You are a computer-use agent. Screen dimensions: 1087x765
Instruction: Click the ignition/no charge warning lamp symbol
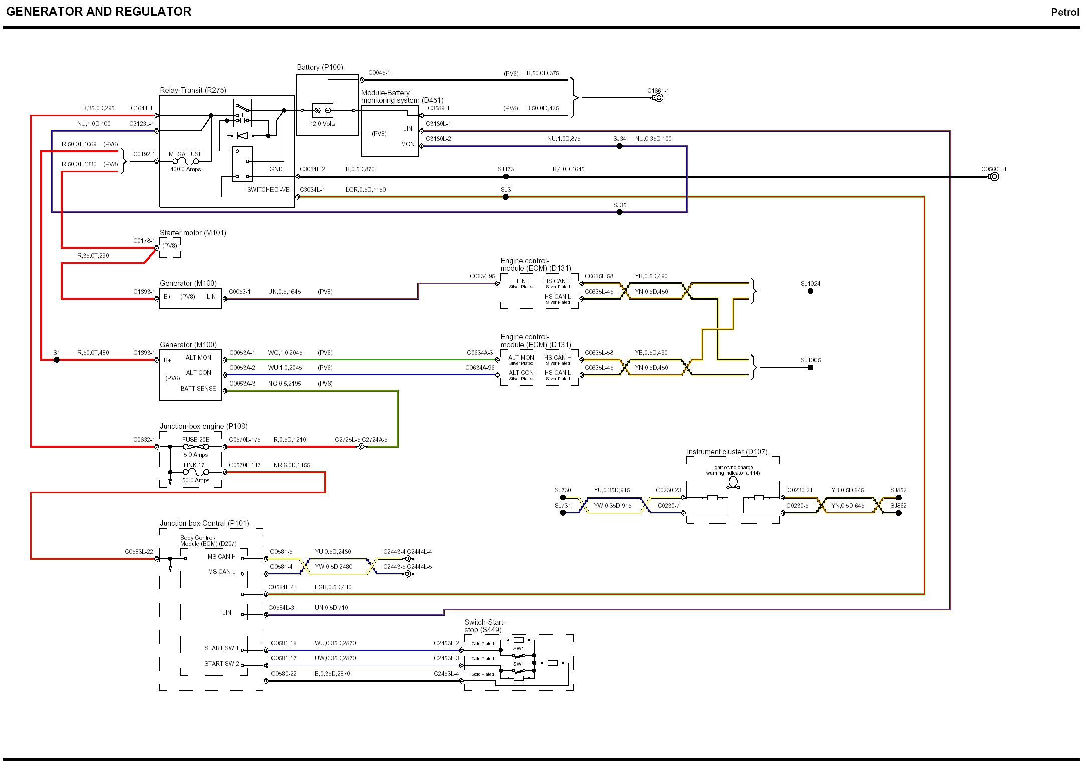click(733, 482)
